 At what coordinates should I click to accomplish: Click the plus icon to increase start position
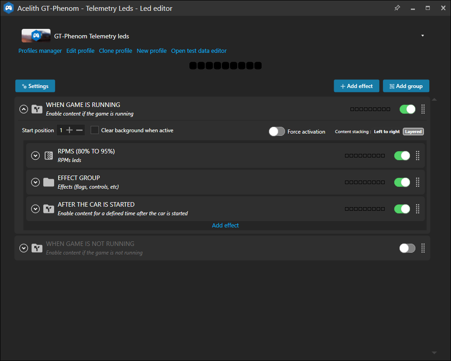coord(69,130)
